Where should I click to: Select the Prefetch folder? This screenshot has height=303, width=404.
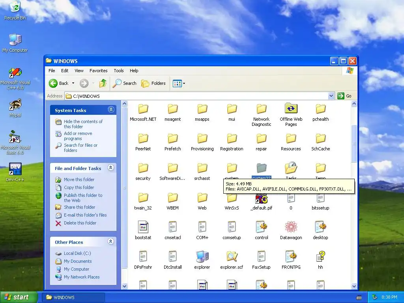[x=173, y=142]
